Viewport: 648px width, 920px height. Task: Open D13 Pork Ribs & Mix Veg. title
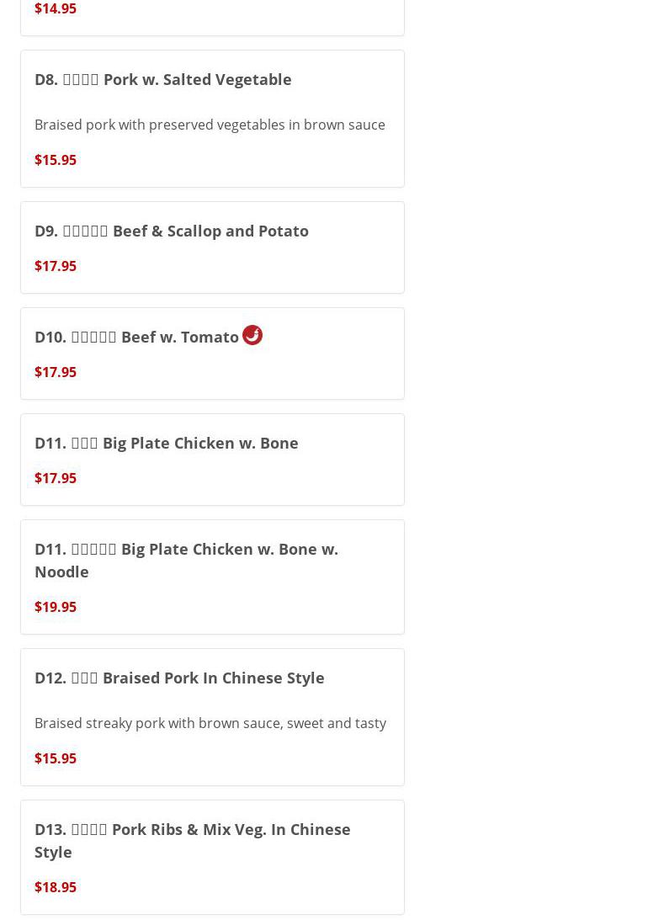point(192,840)
